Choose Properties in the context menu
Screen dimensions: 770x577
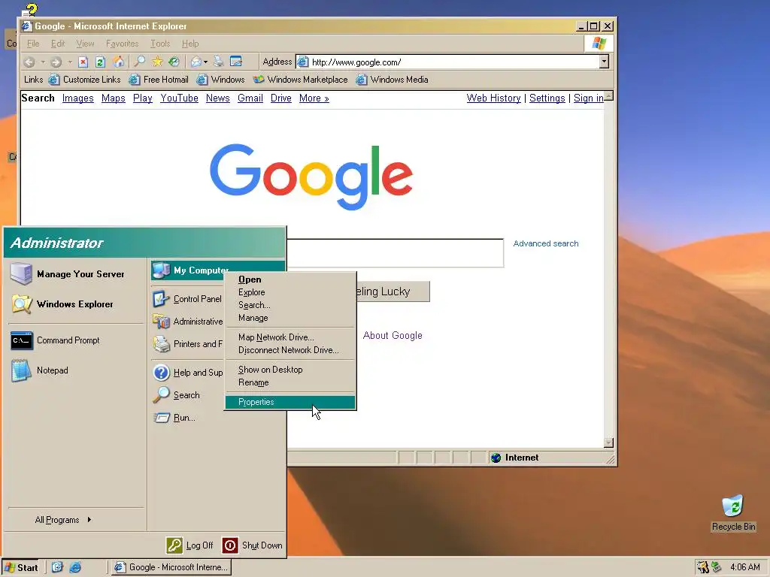[290, 402]
